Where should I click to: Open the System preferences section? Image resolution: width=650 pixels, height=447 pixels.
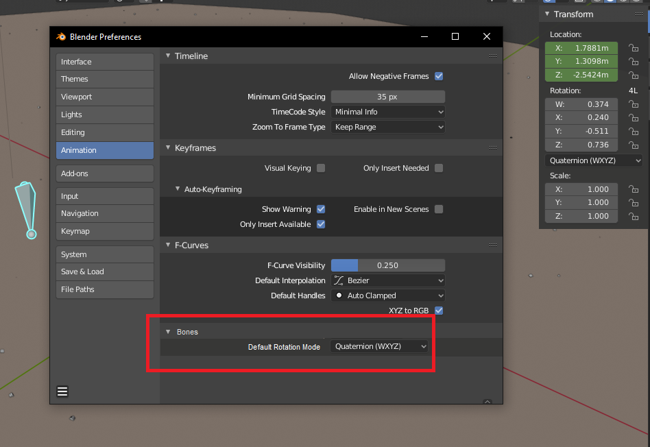[105, 254]
